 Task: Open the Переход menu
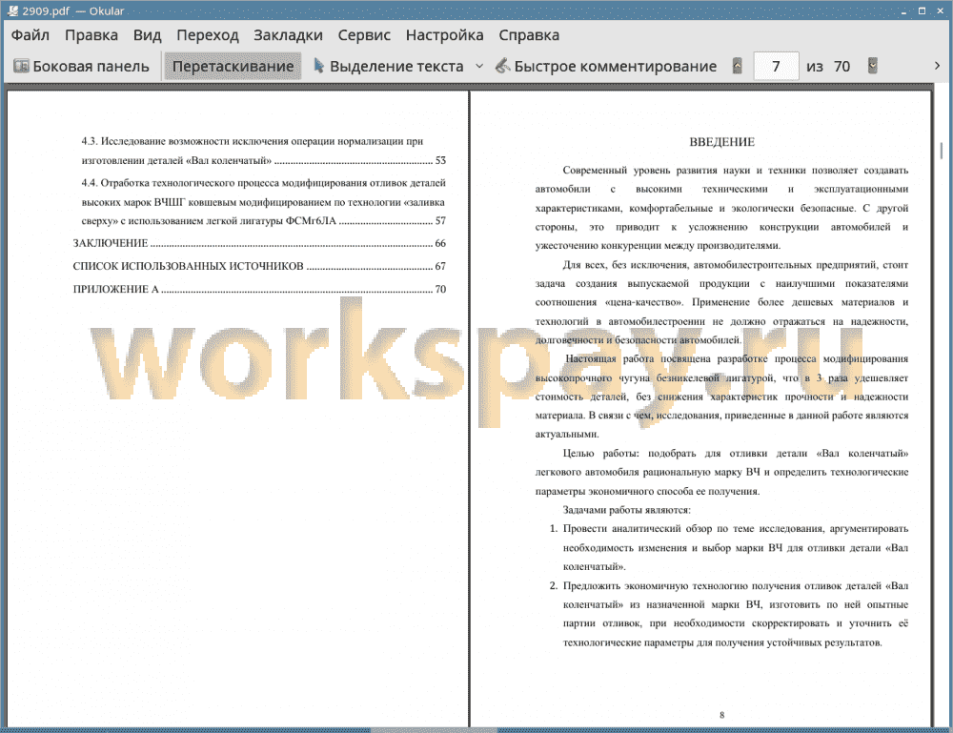click(207, 35)
